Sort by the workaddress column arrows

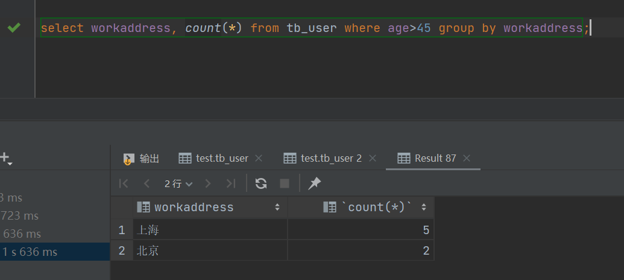point(277,208)
